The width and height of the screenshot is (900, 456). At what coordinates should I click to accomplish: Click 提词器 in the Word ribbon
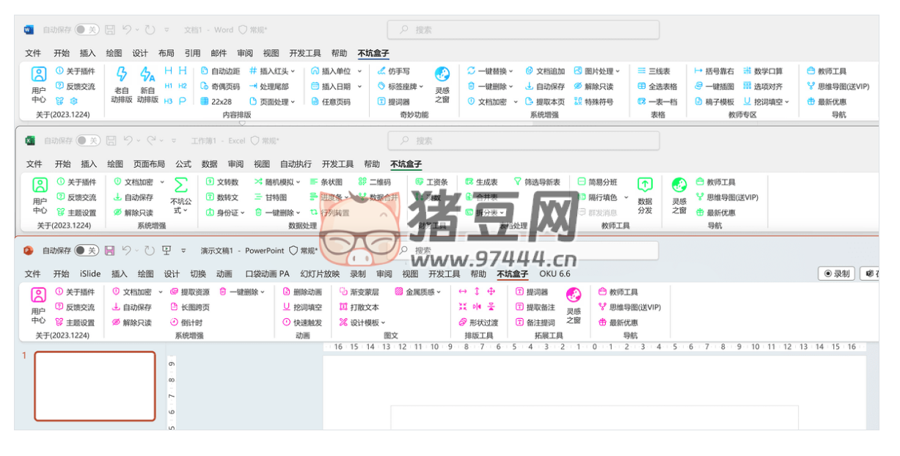pyautogui.click(x=393, y=102)
